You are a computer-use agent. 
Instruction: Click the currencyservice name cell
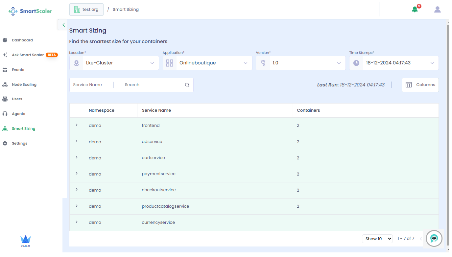[x=158, y=222]
